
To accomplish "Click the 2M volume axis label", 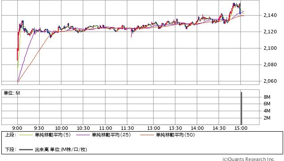I will pos(267,118).
